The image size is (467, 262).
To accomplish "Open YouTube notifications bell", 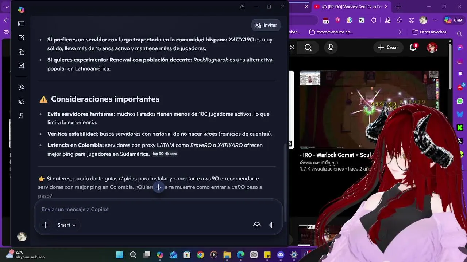I will pos(413,47).
